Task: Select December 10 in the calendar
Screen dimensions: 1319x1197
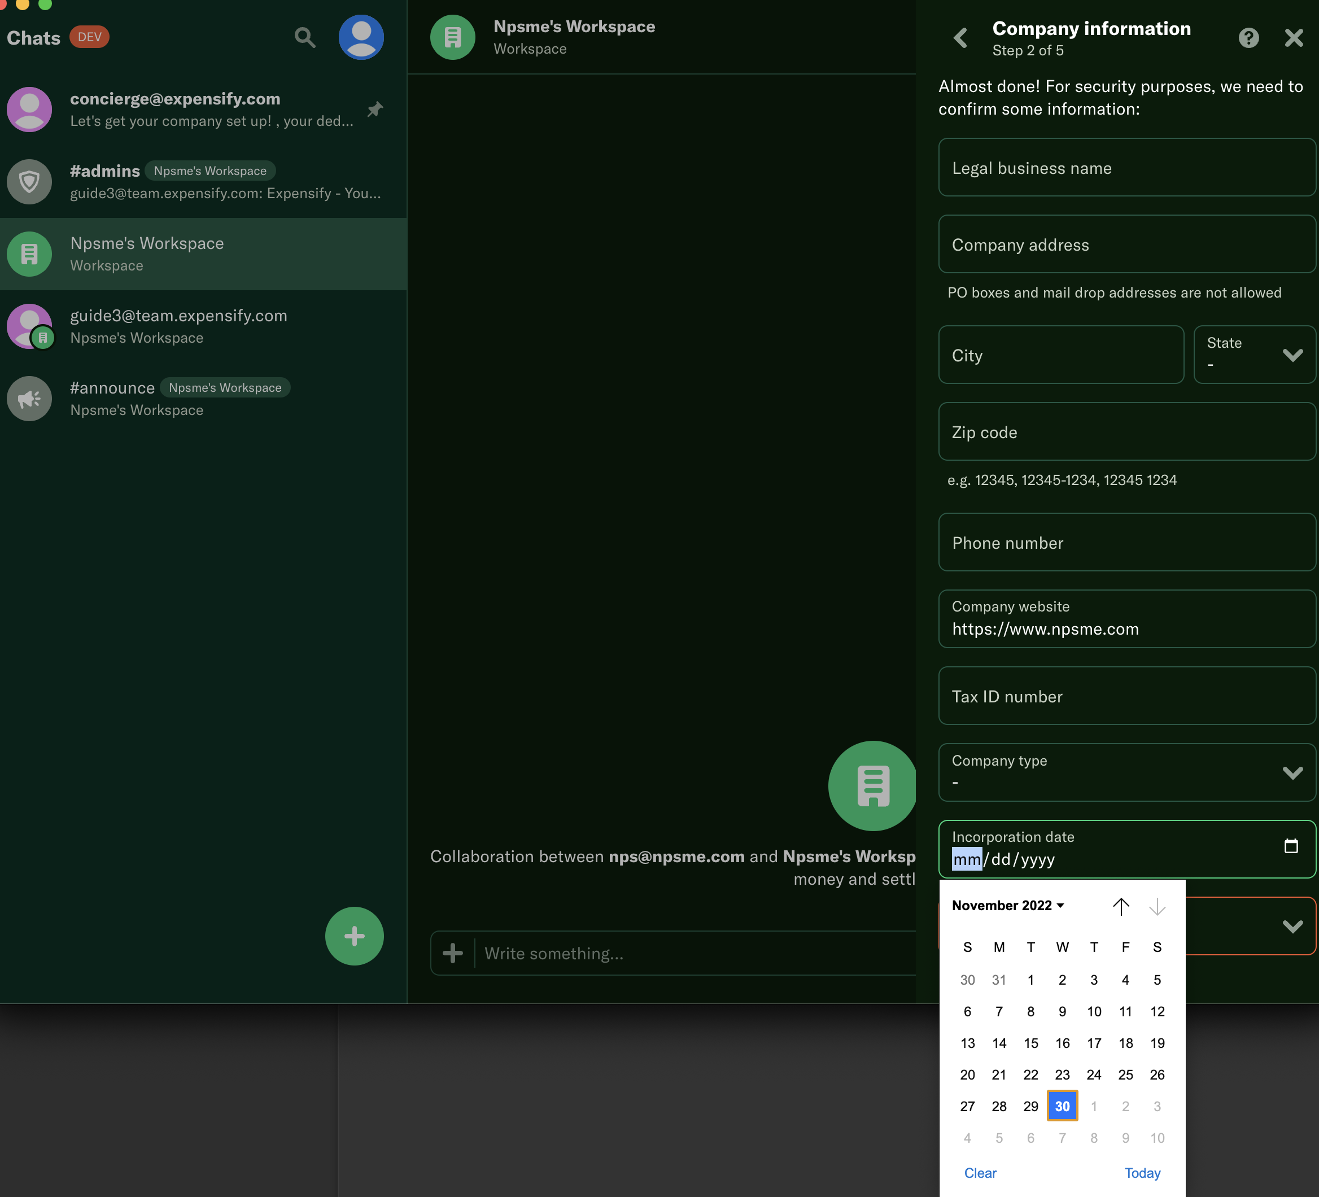Action: [1157, 1138]
